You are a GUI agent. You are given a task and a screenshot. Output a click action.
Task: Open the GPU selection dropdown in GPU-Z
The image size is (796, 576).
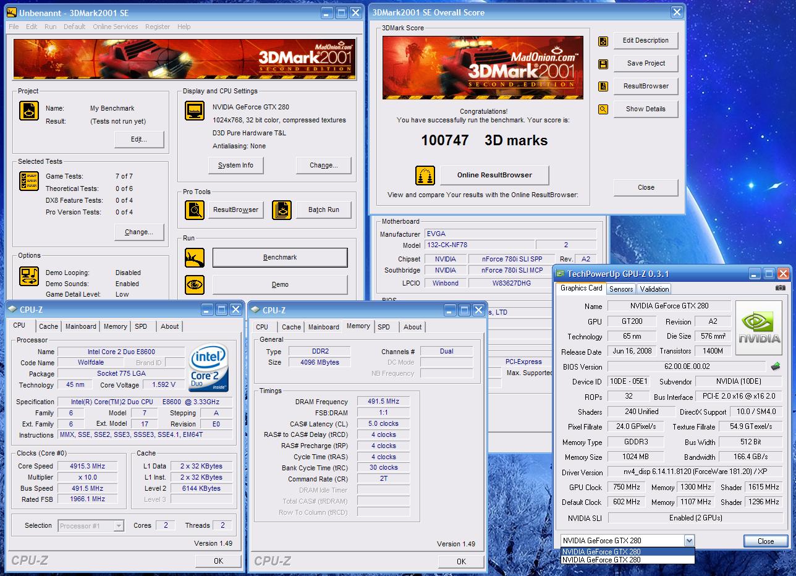pyautogui.click(x=689, y=541)
